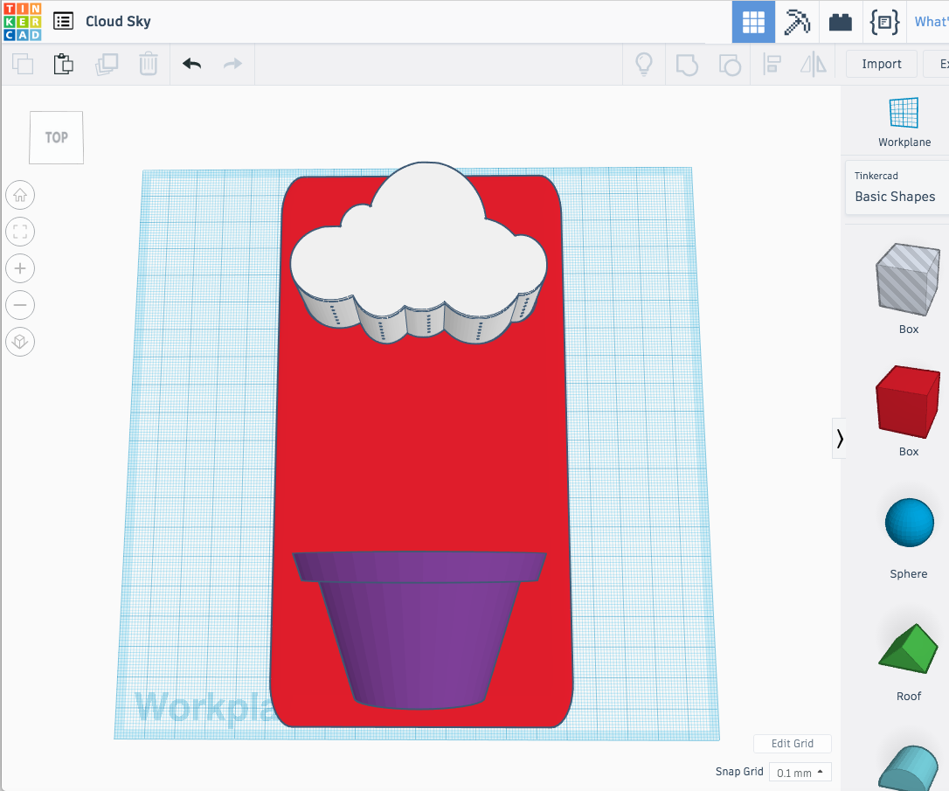Switch to Minecraft blocks view
The image size is (949, 791).
(797, 22)
